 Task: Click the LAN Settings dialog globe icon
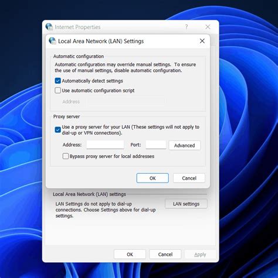52,41
